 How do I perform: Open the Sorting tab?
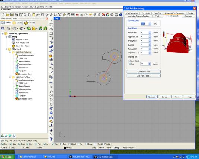190,13
